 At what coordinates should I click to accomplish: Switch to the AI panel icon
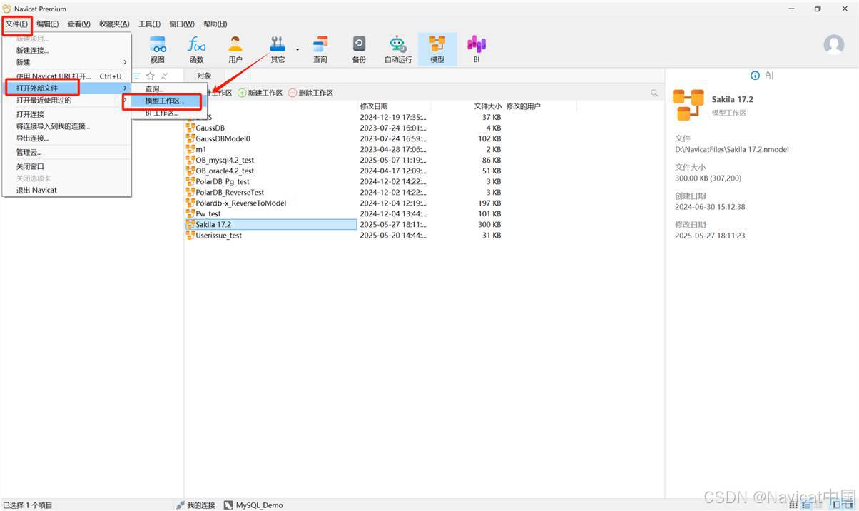tap(769, 76)
